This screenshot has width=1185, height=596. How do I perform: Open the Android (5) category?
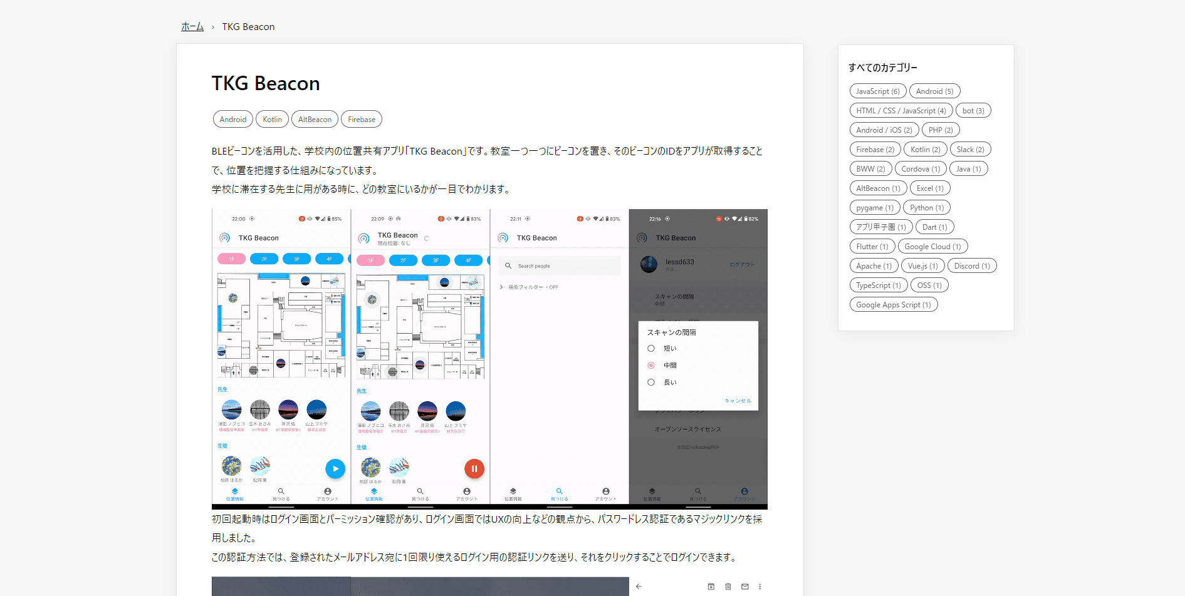pos(935,91)
